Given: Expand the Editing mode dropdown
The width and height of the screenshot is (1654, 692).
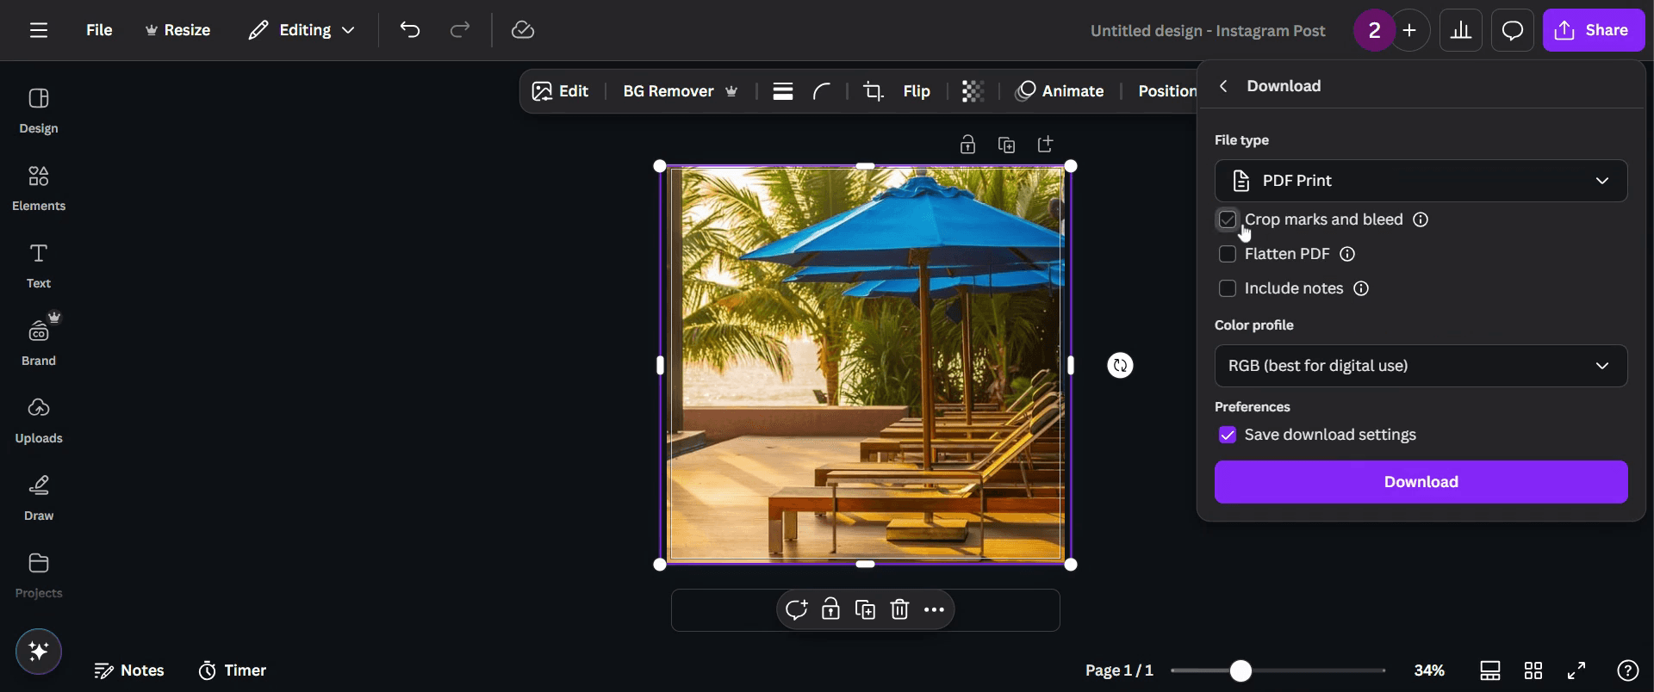Looking at the screenshot, I should [302, 30].
